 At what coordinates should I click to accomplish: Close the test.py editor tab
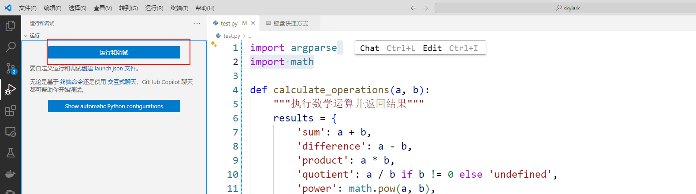click(253, 23)
